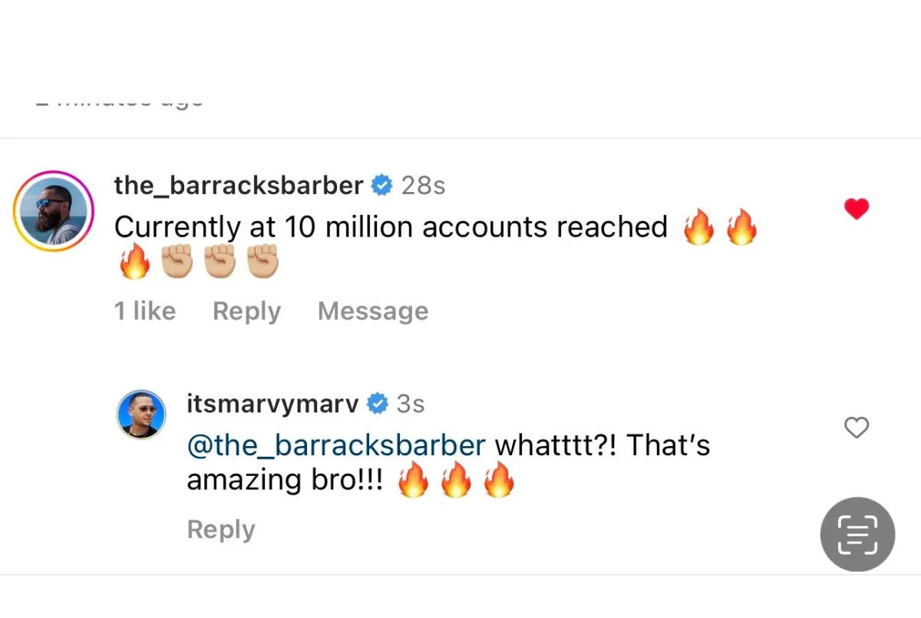The height and width of the screenshot is (618, 921).
Task: Click the cut-off "minutes ago" timestamp at top
Action: pos(119,102)
